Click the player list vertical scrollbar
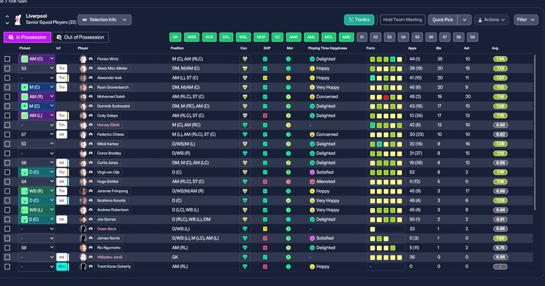This screenshot has width=545, height=286. 535,133
